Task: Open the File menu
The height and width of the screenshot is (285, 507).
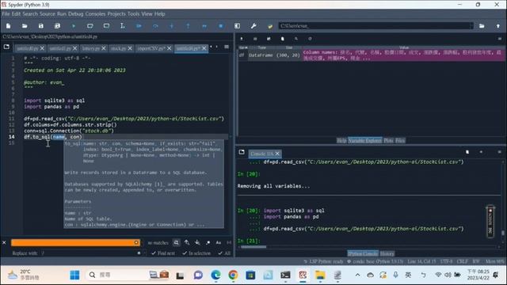Action: [x=6, y=14]
